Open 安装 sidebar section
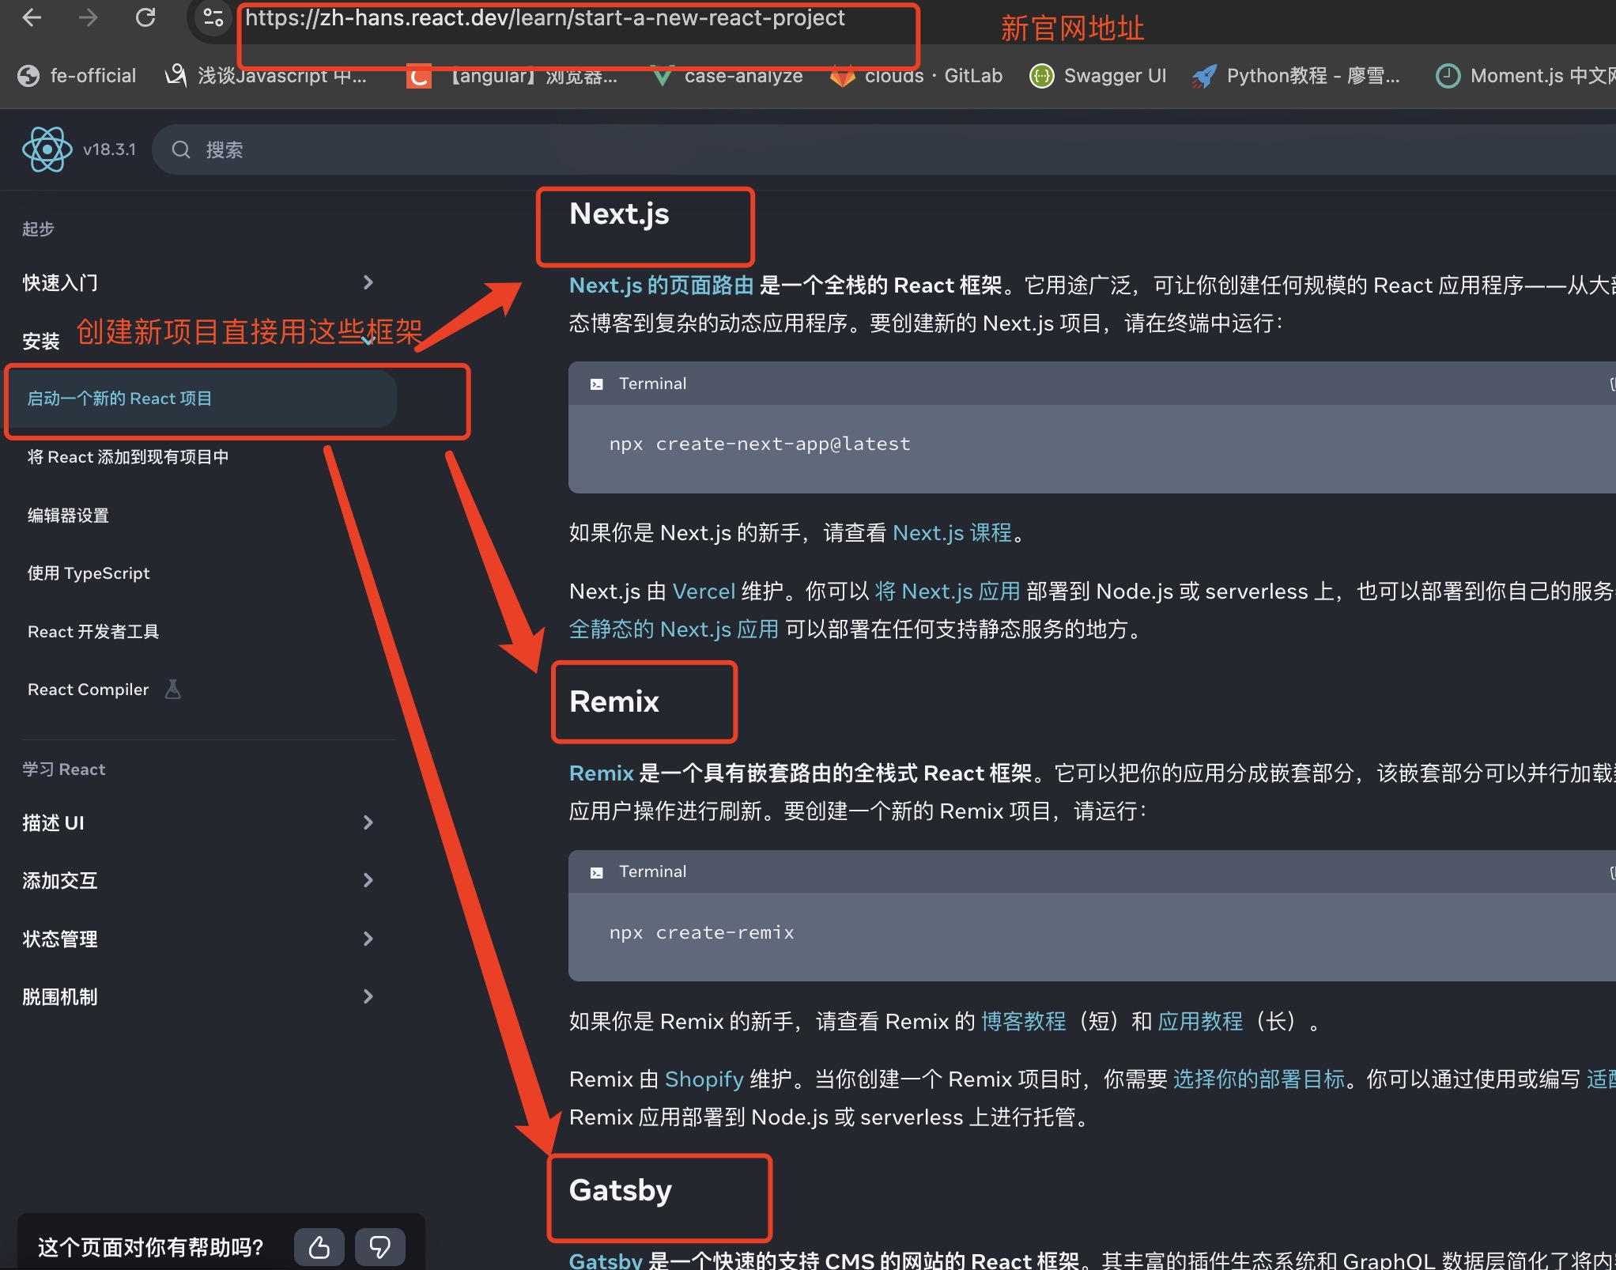Image resolution: width=1616 pixels, height=1270 pixels. point(41,341)
